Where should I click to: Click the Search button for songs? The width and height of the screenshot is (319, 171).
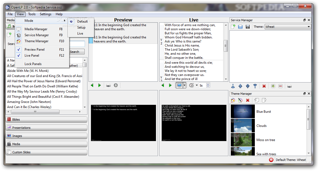[77, 52]
